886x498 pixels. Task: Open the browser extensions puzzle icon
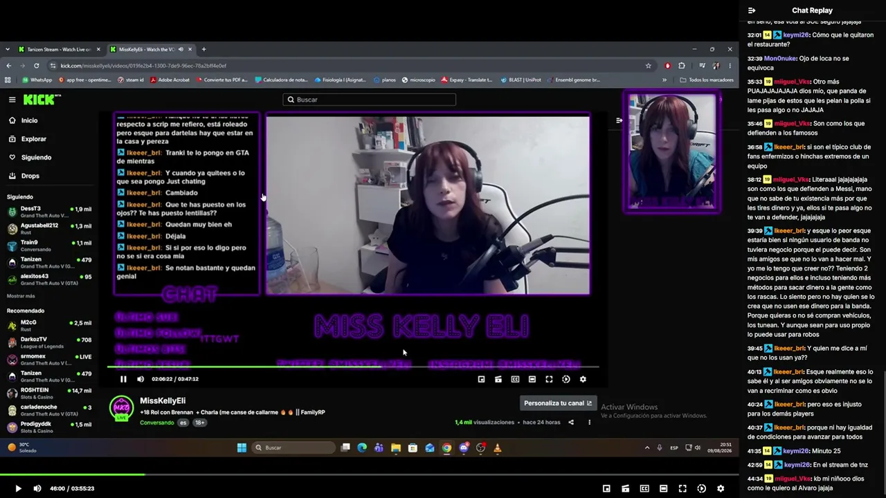[x=682, y=66]
